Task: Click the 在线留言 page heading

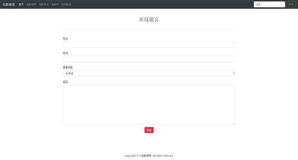Action: point(149,20)
